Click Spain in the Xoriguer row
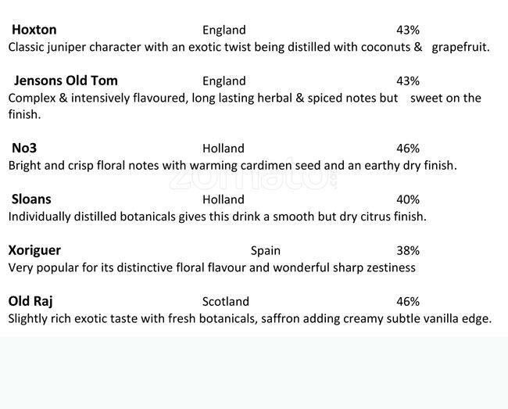Viewport: 508px width, 409px height. click(x=266, y=251)
